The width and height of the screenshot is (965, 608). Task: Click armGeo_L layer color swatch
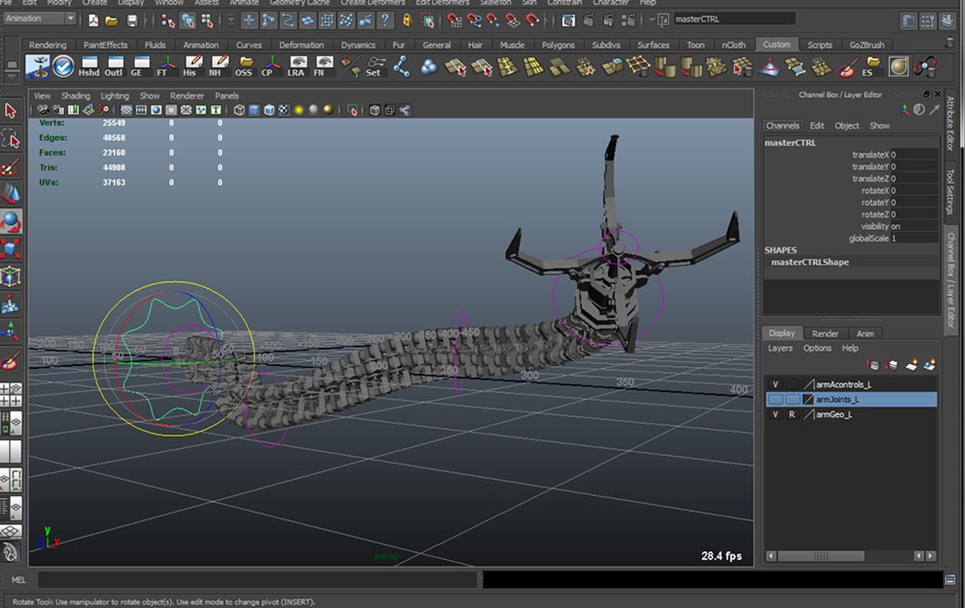(x=808, y=414)
